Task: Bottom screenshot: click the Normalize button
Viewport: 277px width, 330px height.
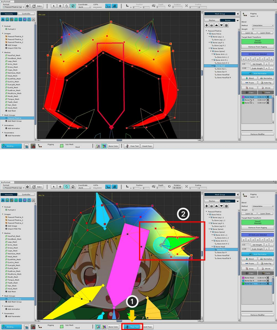Action: [266, 259]
